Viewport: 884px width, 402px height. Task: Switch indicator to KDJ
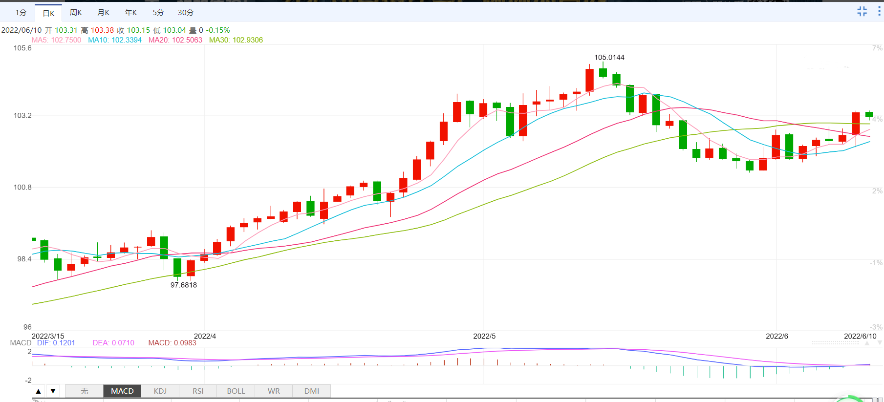pyautogui.click(x=160, y=391)
